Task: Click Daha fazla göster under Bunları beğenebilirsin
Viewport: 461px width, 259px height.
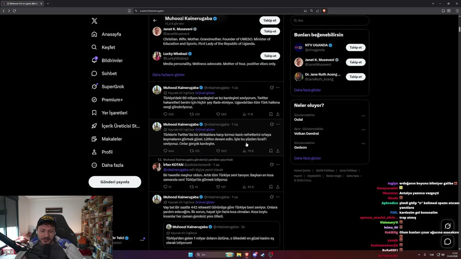Action: pos(308,90)
